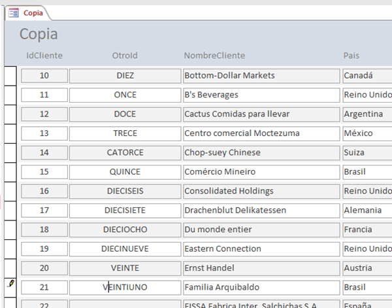This screenshot has height=308, width=392.
Task: Click the OtroId field containing ONCE
Action: [125, 95]
